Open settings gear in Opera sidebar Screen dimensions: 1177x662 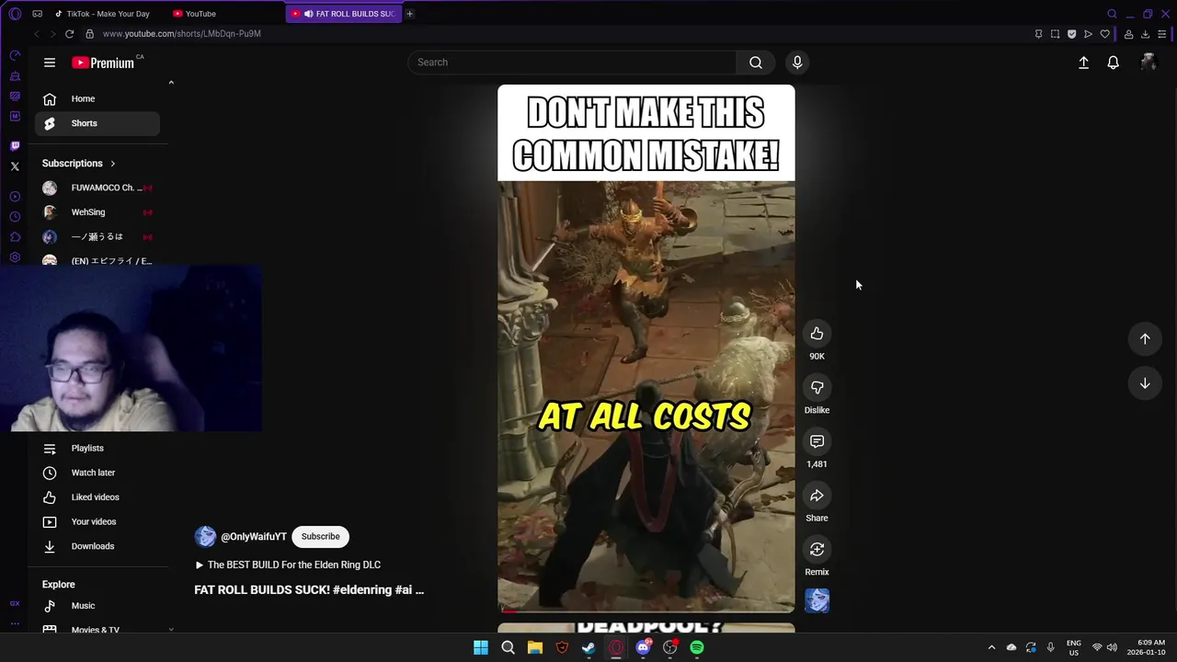click(15, 257)
